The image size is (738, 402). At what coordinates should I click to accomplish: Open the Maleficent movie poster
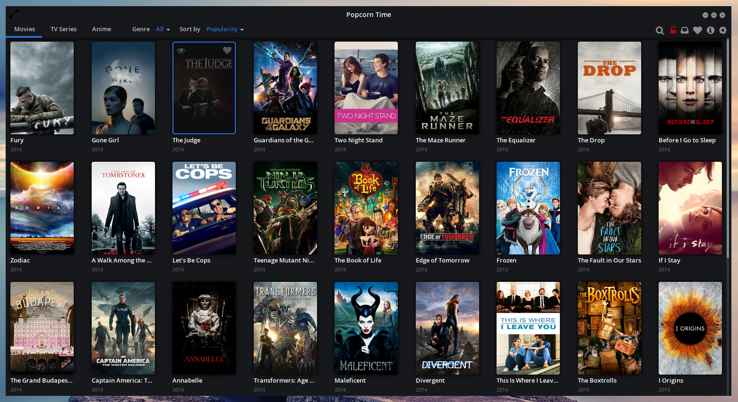coord(366,328)
